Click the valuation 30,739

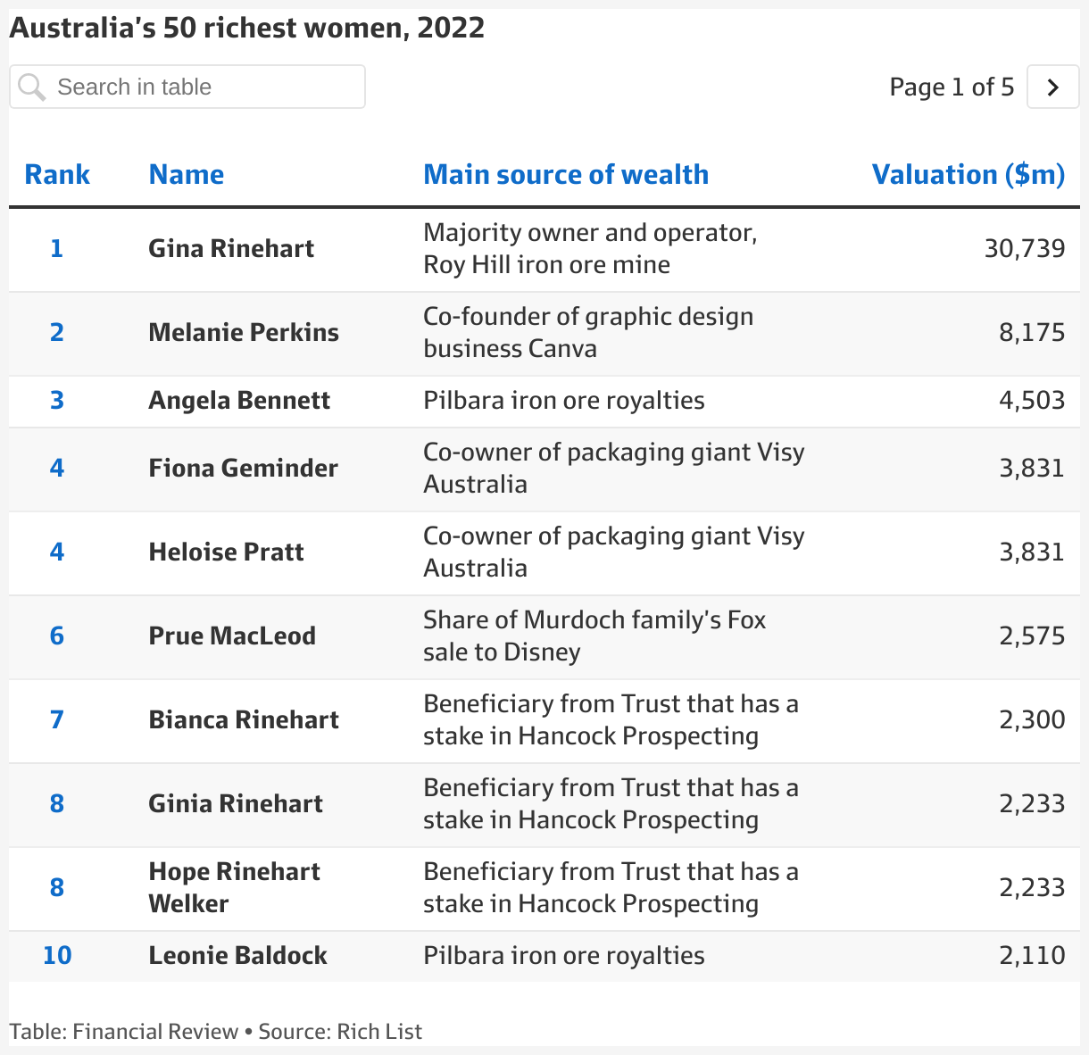(1025, 248)
